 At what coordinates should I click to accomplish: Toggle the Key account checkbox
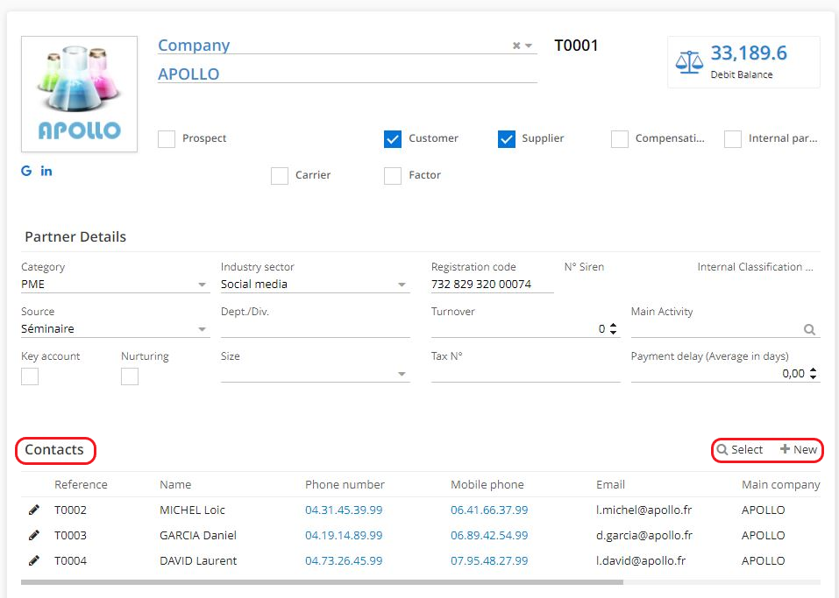tap(30, 376)
